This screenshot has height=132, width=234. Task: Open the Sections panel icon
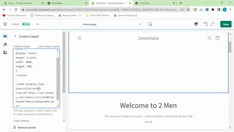pyautogui.click(x=5, y=36)
